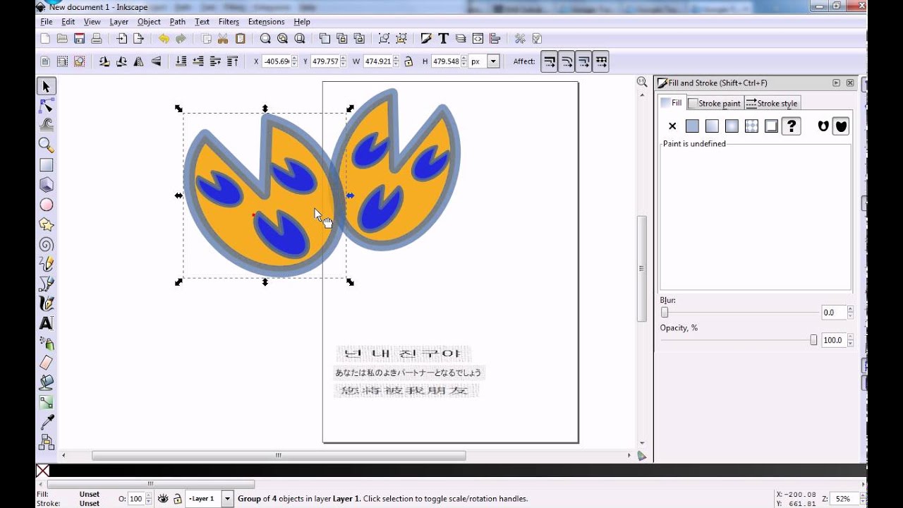Select the Node edit tool
903x508 pixels.
[47, 106]
